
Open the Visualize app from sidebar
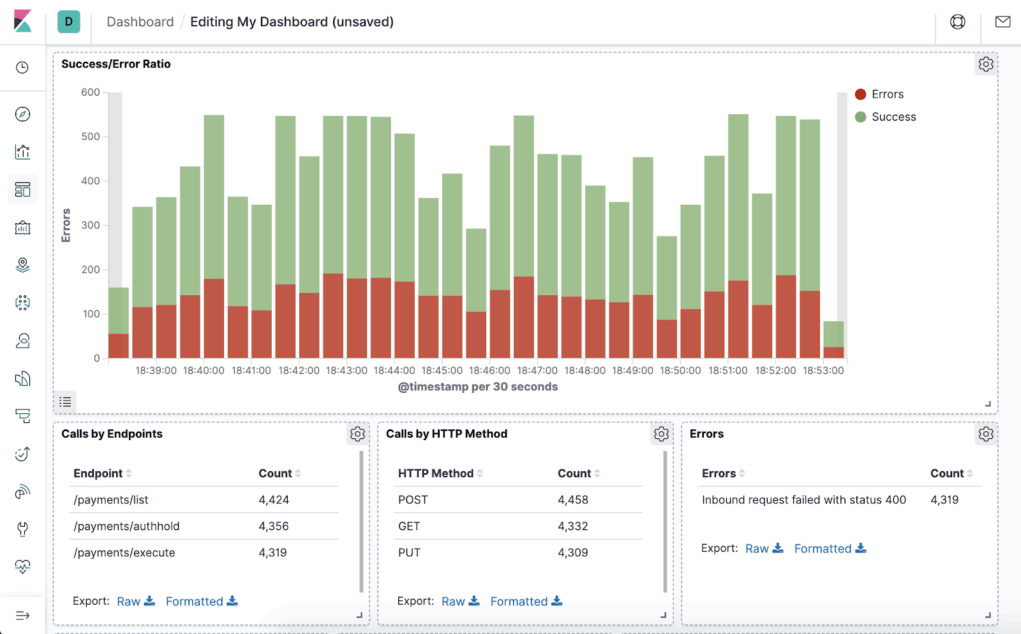22,152
